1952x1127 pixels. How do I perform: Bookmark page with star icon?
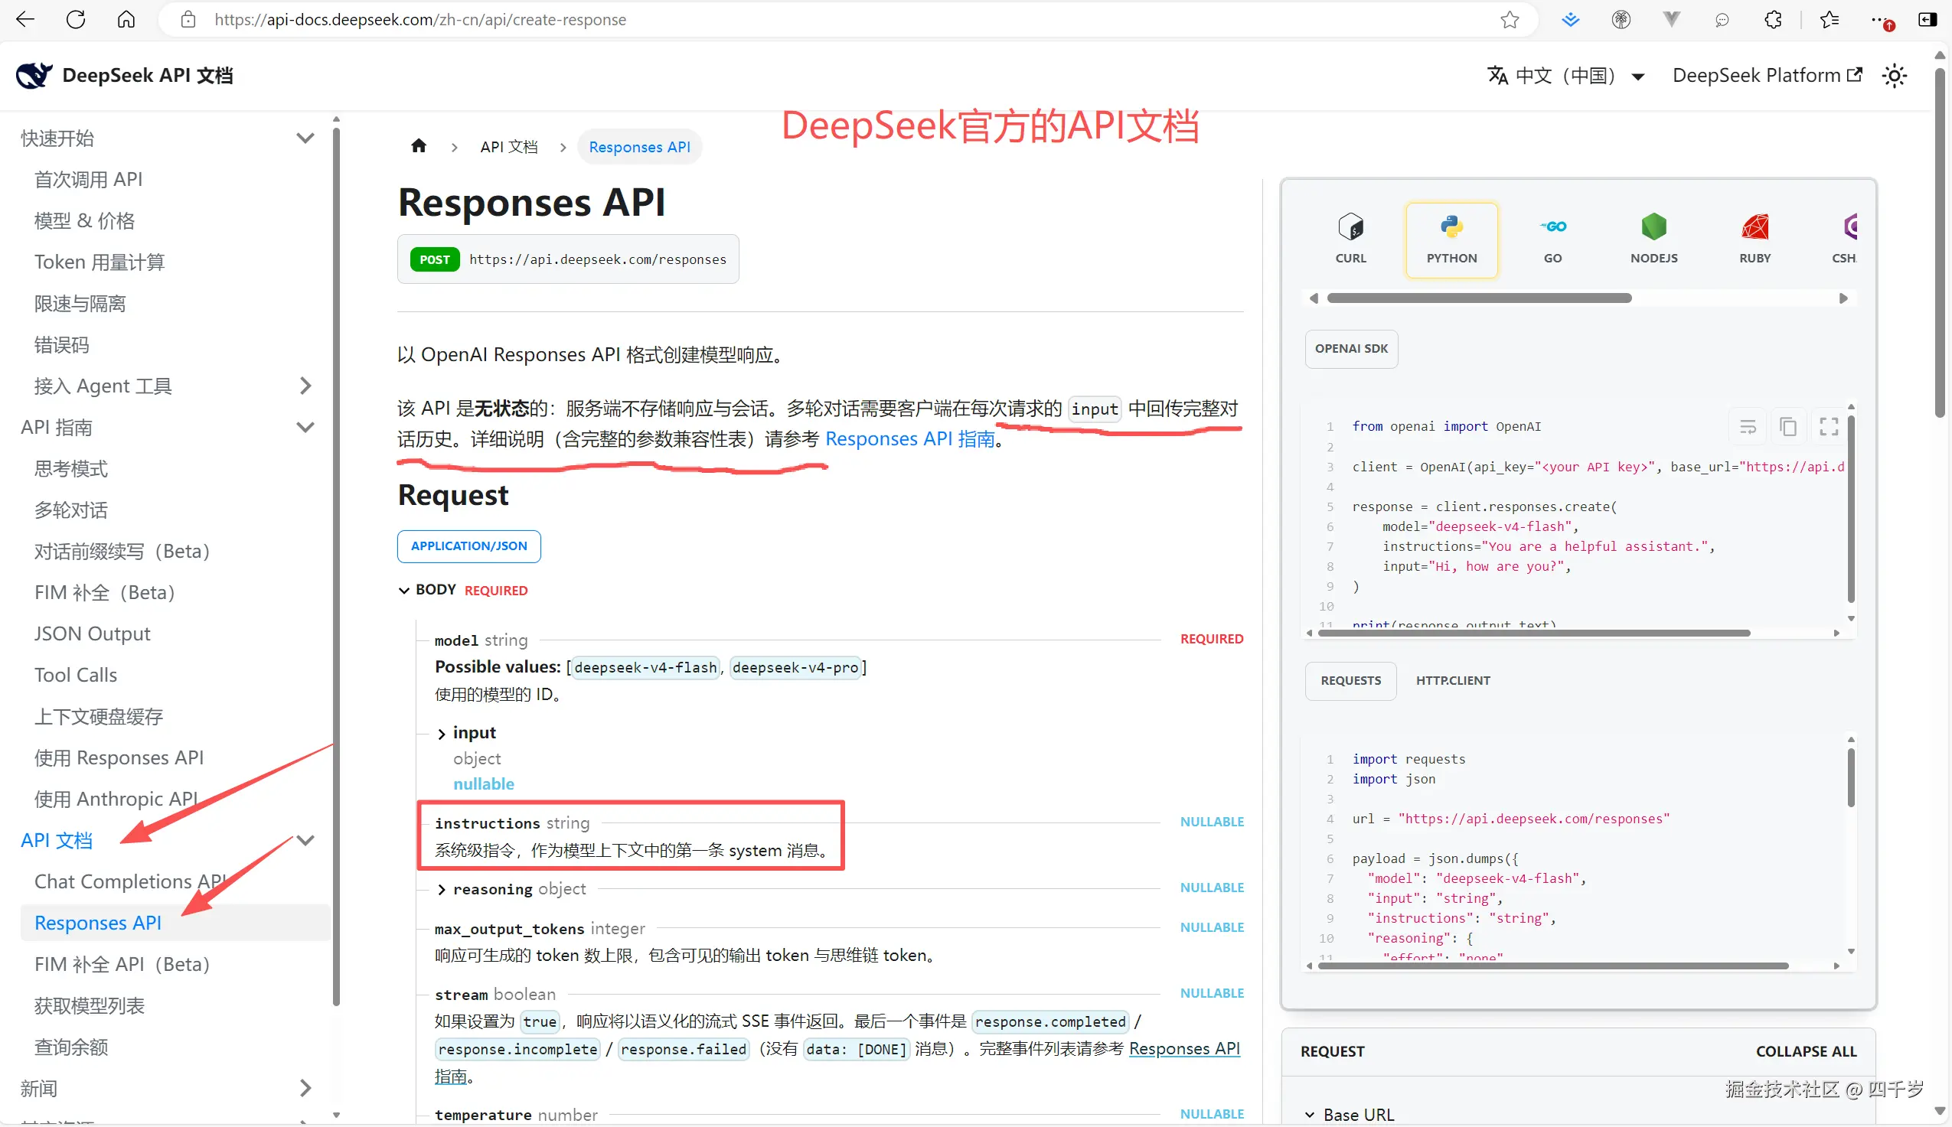pos(1509,19)
